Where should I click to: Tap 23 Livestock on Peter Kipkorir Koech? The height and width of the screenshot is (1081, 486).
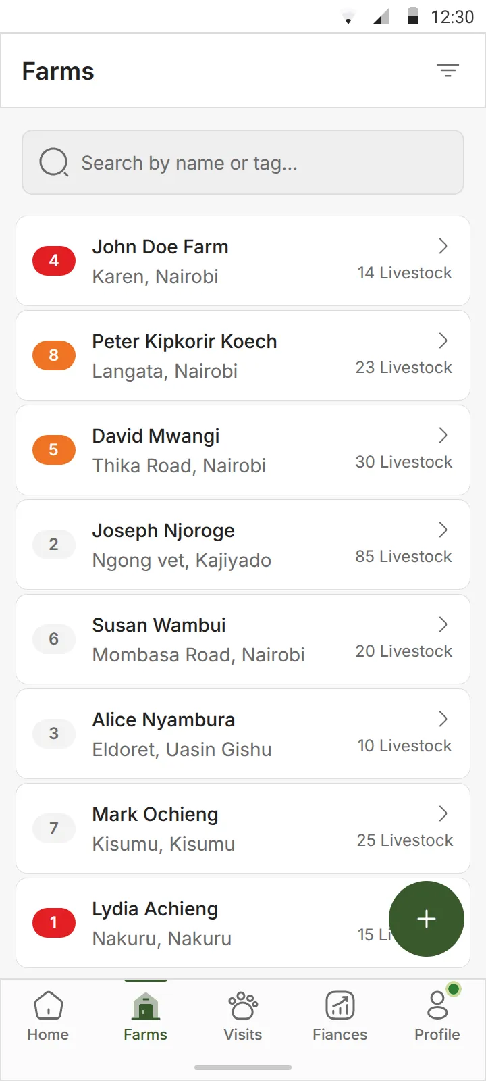pyautogui.click(x=404, y=368)
